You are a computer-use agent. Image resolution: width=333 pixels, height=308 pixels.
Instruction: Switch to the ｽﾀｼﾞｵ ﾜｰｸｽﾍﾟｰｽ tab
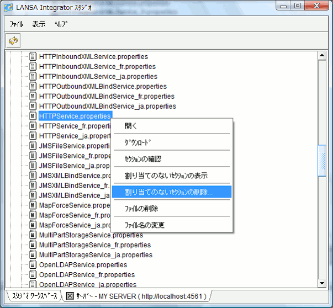pos(34,296)
